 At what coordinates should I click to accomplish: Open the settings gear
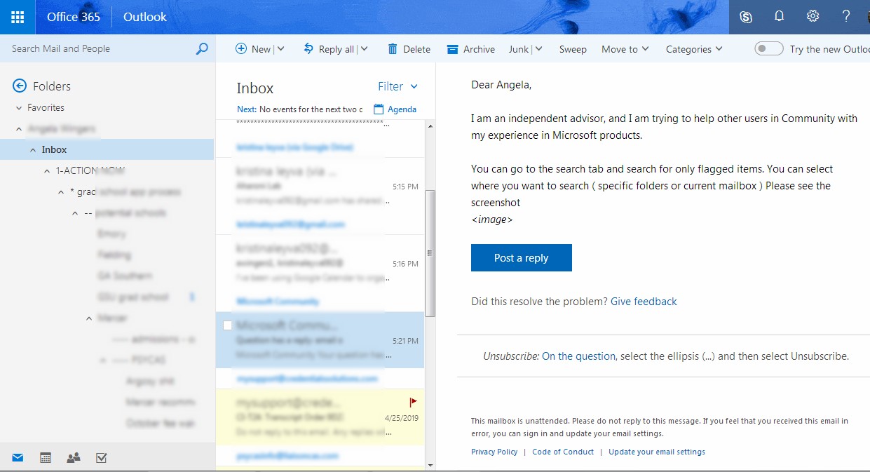[813, 17]
